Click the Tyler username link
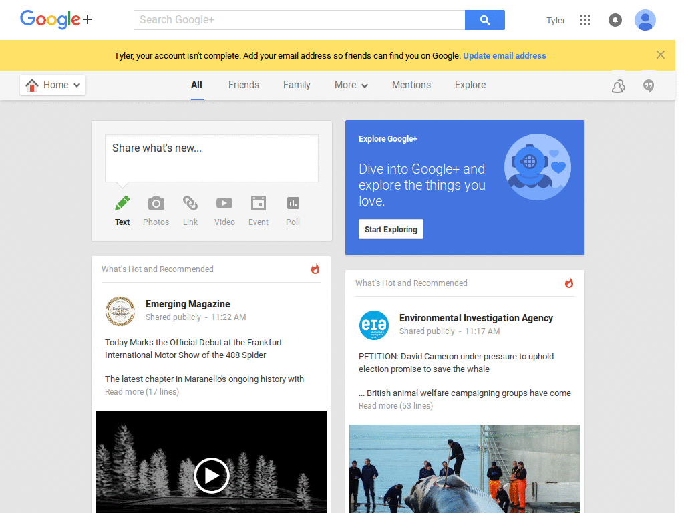 point(555,21)
